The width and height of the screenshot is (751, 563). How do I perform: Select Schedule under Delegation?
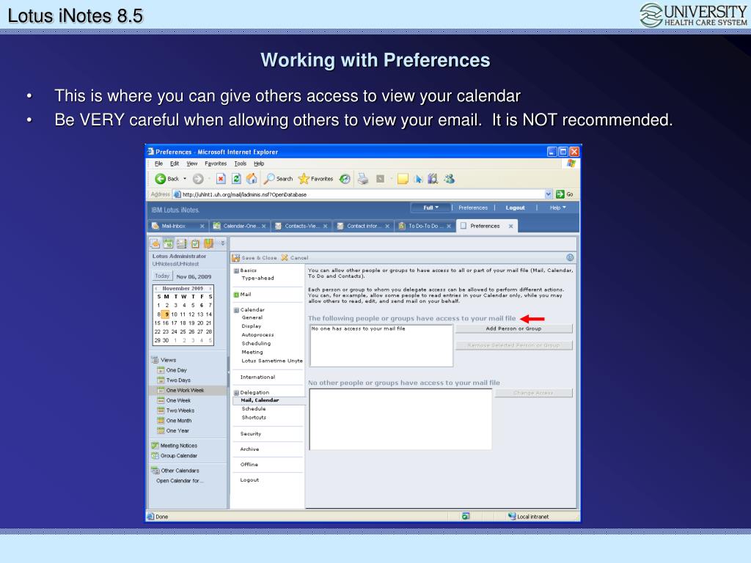(x=253, y=409)
